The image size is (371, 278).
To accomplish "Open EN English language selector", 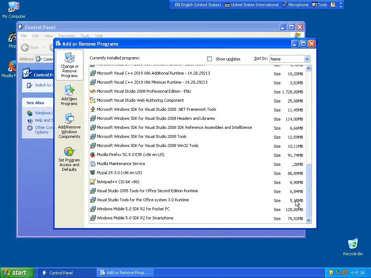I will tap(198, 5).
